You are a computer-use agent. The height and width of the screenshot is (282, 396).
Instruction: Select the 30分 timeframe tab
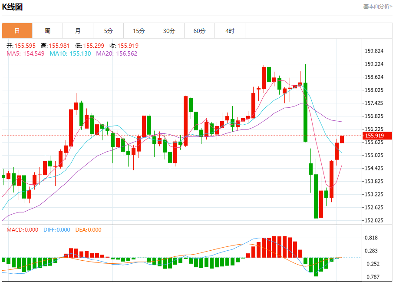[169, 31]
